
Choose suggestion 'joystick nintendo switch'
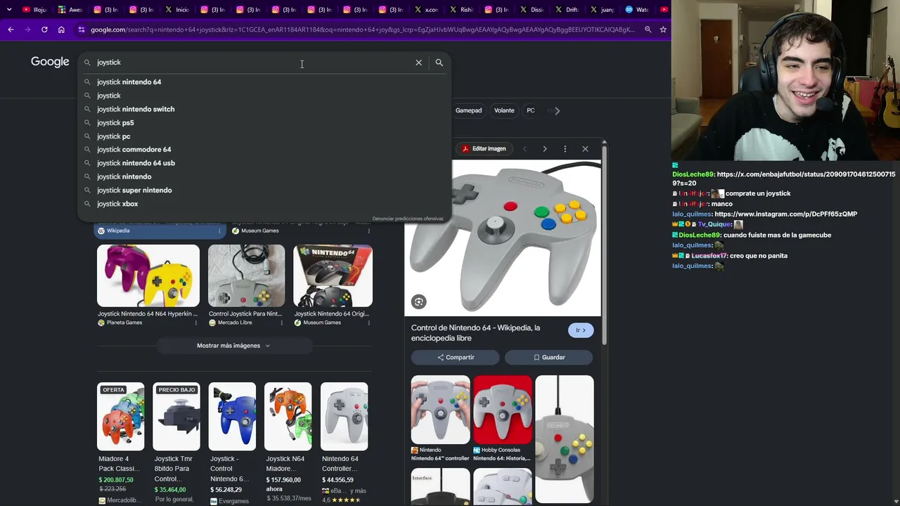264,109
